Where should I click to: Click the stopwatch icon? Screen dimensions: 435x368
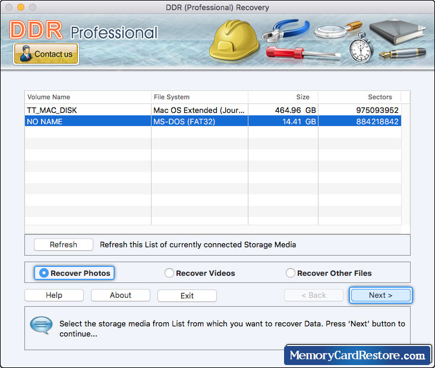361,48
